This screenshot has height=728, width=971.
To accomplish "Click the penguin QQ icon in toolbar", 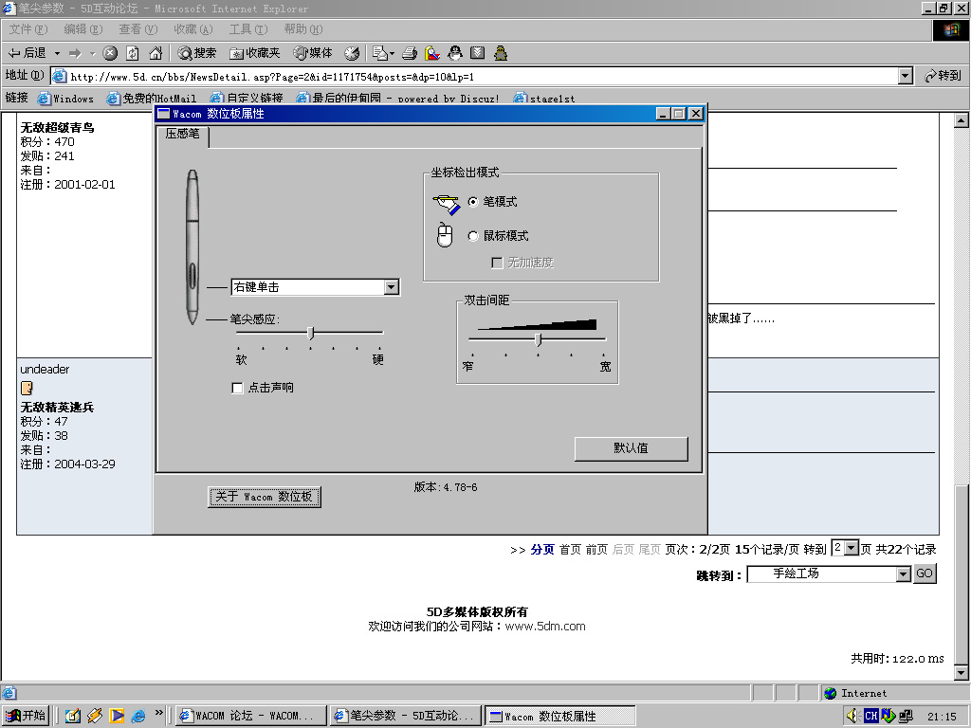I will (455, 53).
